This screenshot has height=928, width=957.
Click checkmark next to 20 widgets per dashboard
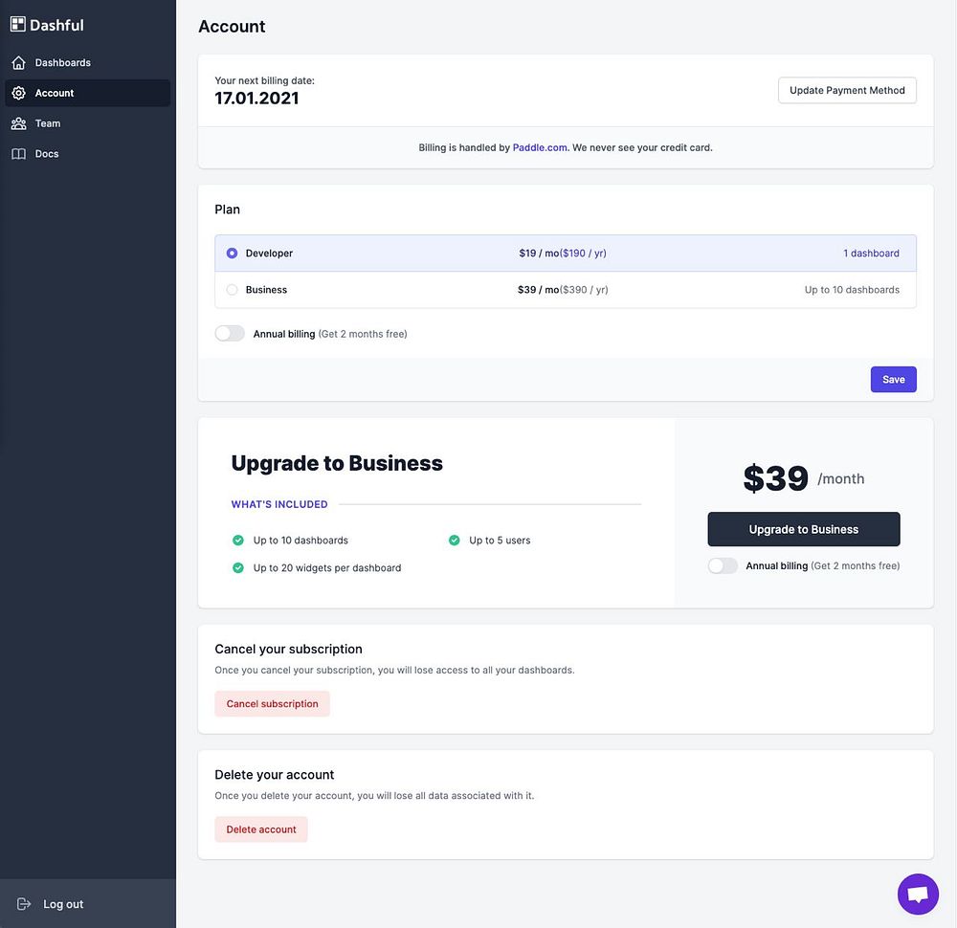[x=238, y=567]
